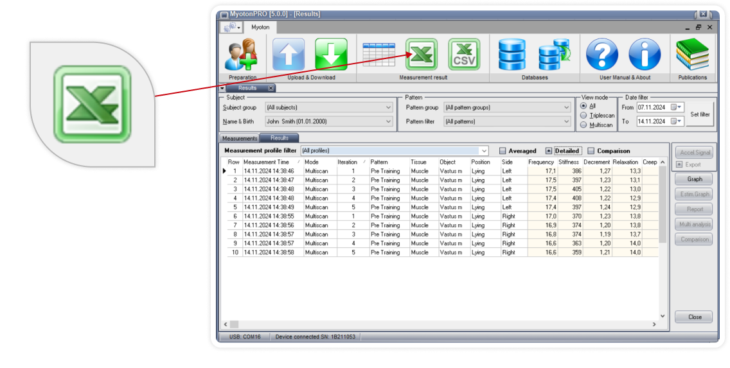Click row 10 in the results table
730x368 pixels.
[x=440, y=252]
